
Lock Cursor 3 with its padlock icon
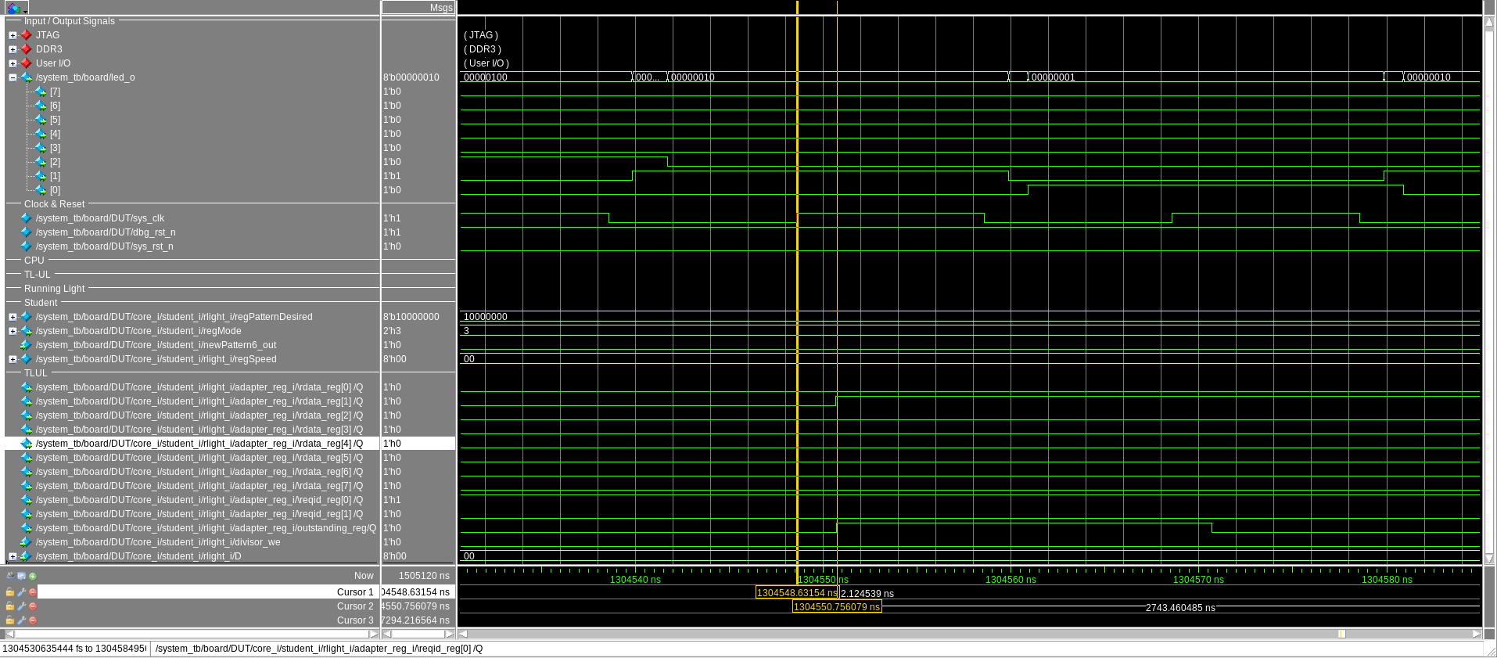point(10,620)
